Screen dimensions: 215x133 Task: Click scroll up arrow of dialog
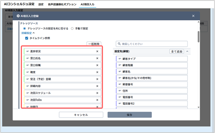tap(199, 22)
